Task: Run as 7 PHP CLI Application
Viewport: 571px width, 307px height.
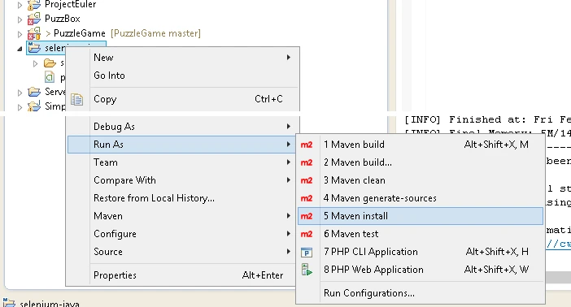Action: [421, 252]
